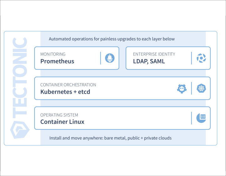
Task: Click the Prometheus flame icon
Action: [x=110, y=58]
